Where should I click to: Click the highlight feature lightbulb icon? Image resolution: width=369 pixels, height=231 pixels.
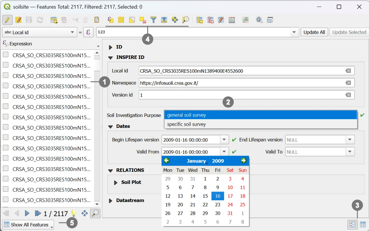click(74, 213)
